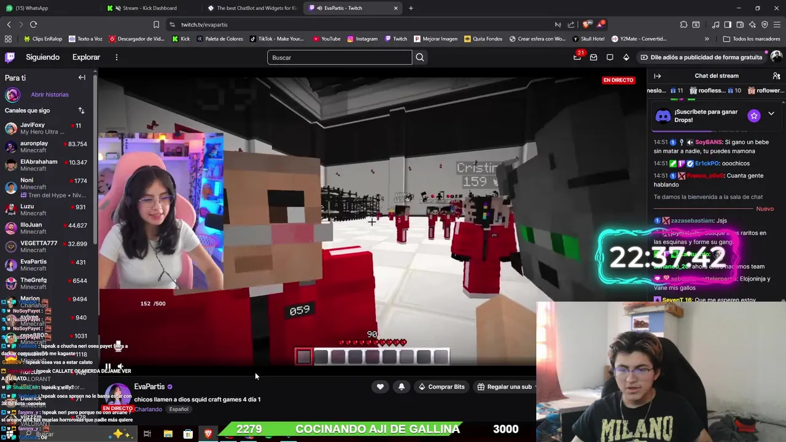Image resolution: width=786 pixels, height=442 pixels.
Task: Bookmark this page in address bar
Action: point(156,25)
